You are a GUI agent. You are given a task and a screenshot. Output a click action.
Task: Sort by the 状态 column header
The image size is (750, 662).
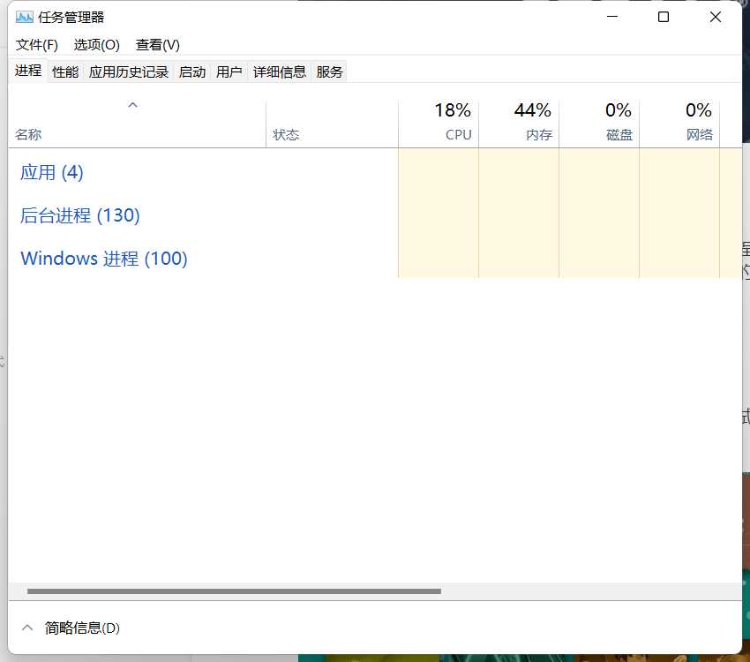pos(286,135)
